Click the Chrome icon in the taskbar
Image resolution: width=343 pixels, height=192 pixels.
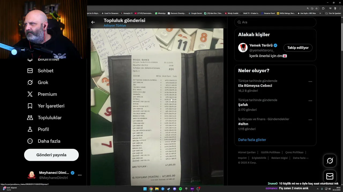151,189
